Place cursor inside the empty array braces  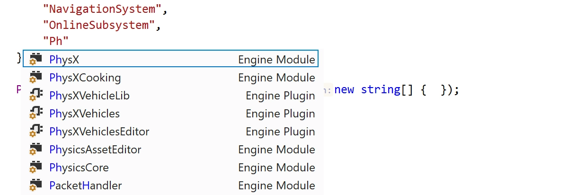pos(434,89)
